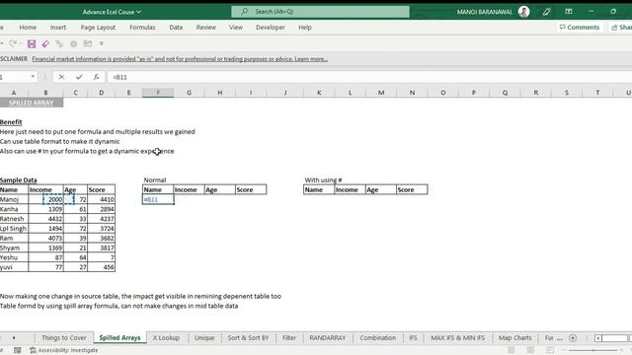Screen dimensions: 632x355
Task: Click the cell containing name Ratnesh
Action: tap(14, 219)
